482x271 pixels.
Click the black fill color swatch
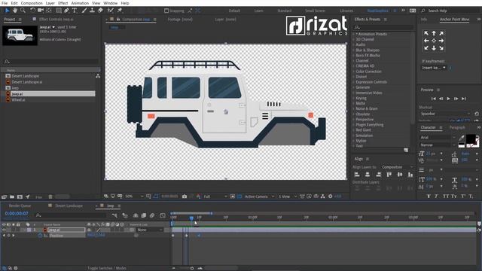coord(471,139)
